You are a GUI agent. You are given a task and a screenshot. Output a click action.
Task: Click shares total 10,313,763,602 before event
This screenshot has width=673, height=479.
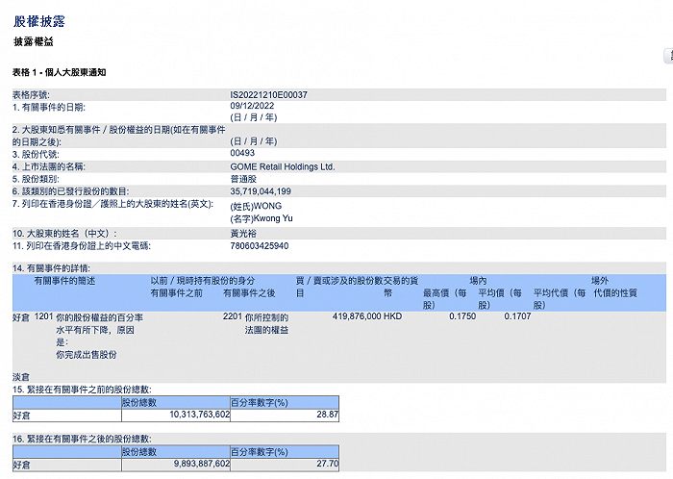tap(200, 415)
